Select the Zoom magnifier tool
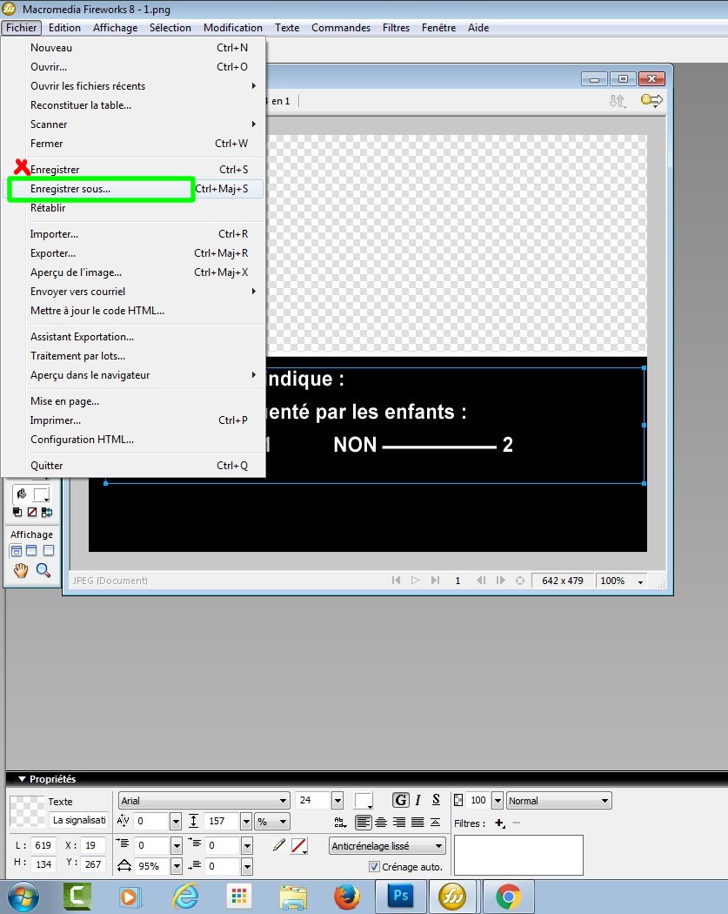 43,570
